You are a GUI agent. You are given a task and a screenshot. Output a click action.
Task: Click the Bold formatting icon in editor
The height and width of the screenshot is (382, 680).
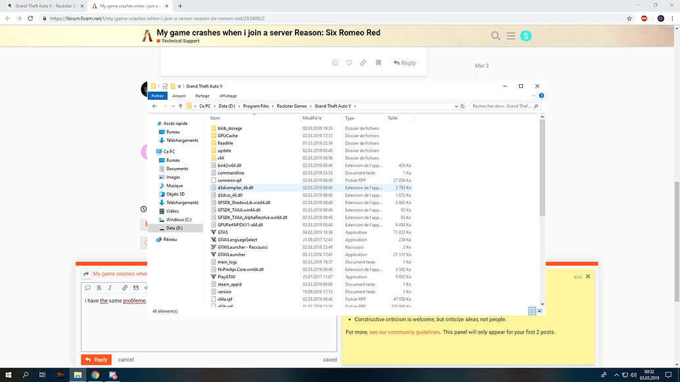coord(99,287)
